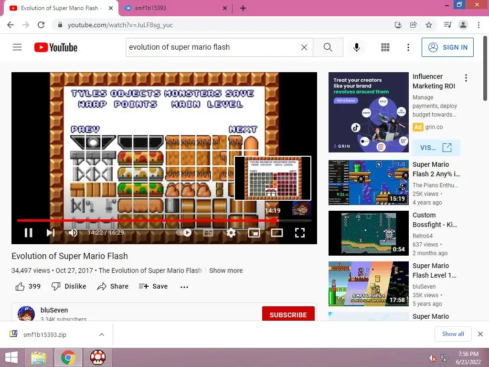This screenshot has height=367, width=489.
Task: Go back in browser
Action: point(11,25)
